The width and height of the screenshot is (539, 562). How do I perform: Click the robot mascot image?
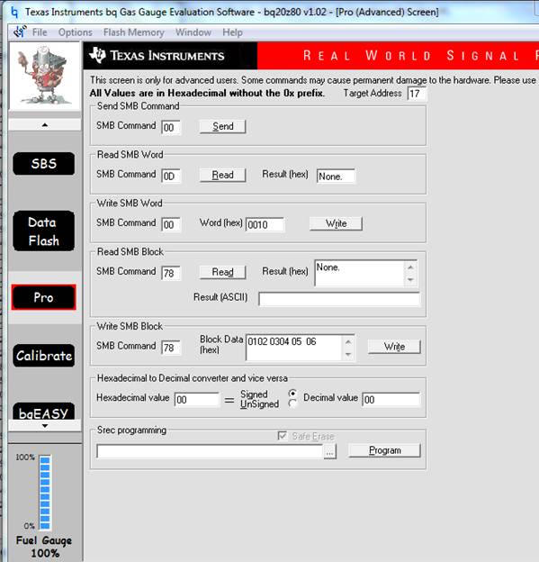click(x=44, y=76)
